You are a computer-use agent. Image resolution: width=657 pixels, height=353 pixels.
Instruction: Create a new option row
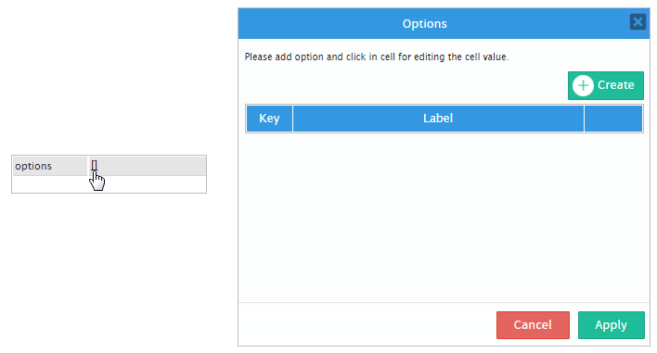(605, 85)
